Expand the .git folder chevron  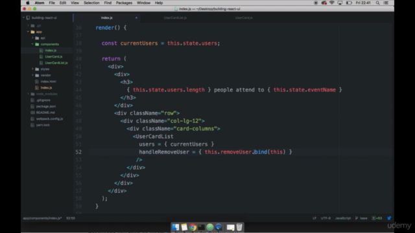[28, 26]
